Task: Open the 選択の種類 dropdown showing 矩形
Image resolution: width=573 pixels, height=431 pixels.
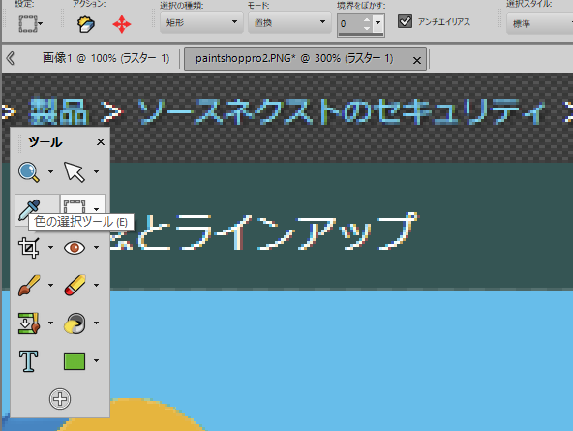Action: click(x=201, y=22)
